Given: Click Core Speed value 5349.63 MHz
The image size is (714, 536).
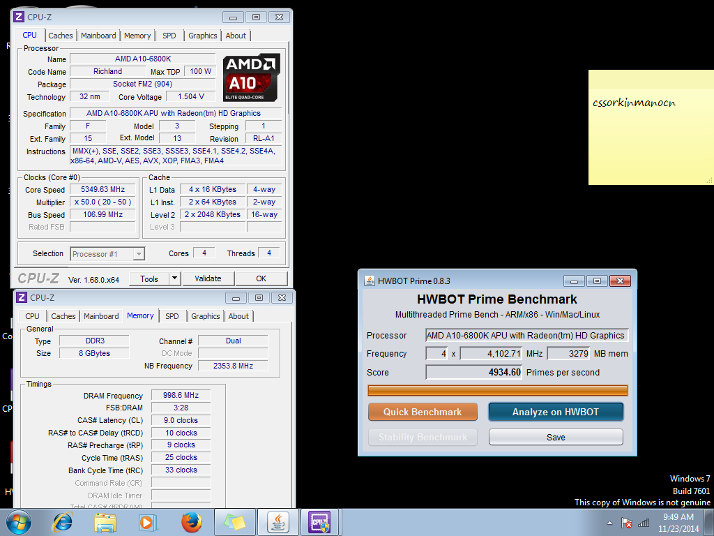Looking at the screenshot, I should coord(102,190).
